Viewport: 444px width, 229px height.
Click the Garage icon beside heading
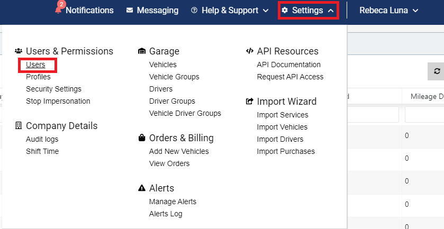pyautogui.click(x=142, y=51)
